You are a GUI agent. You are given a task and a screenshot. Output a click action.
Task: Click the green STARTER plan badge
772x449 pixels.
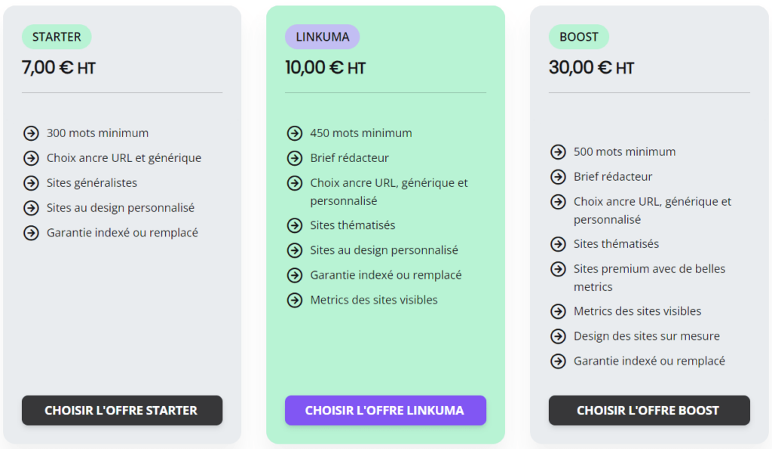click(x=57, y=37)
